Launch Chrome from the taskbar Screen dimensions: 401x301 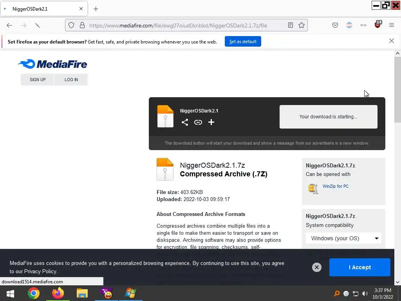[34, 293]
